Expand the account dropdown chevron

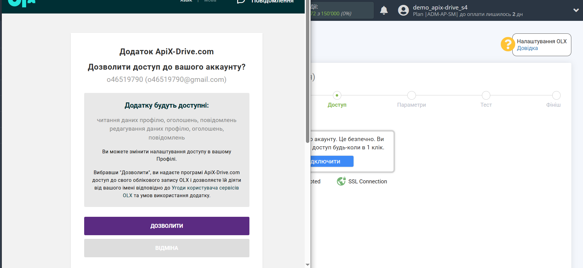(x=576, y=10)
